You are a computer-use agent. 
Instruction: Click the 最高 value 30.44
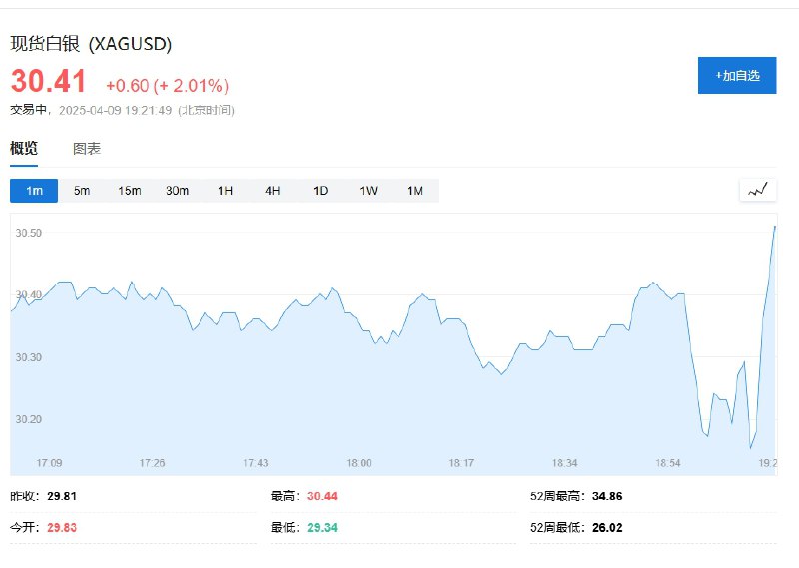(322, 496)
